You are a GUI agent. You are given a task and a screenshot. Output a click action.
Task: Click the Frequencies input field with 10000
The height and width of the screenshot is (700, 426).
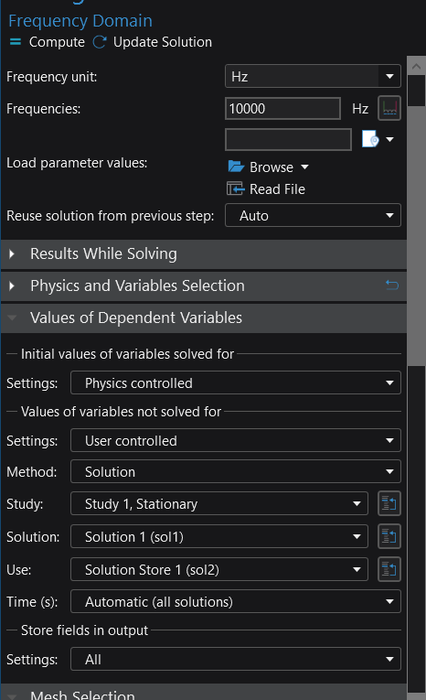[282, 109]
